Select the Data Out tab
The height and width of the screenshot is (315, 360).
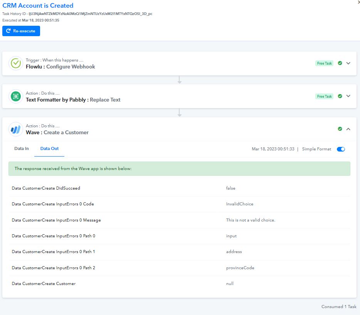point(49,149)
